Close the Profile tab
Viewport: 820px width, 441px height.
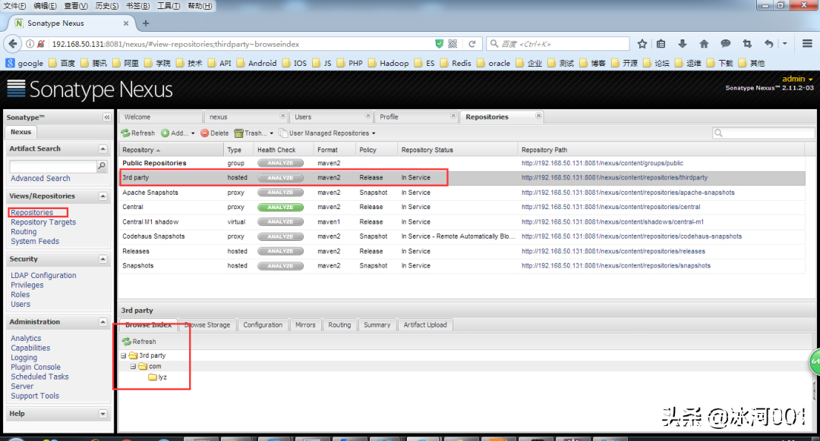[453, 116]
